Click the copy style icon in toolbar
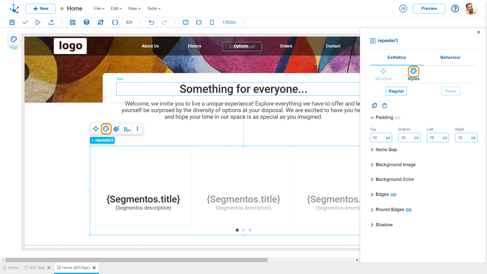487x274 pixels. (x=375, y=105)
